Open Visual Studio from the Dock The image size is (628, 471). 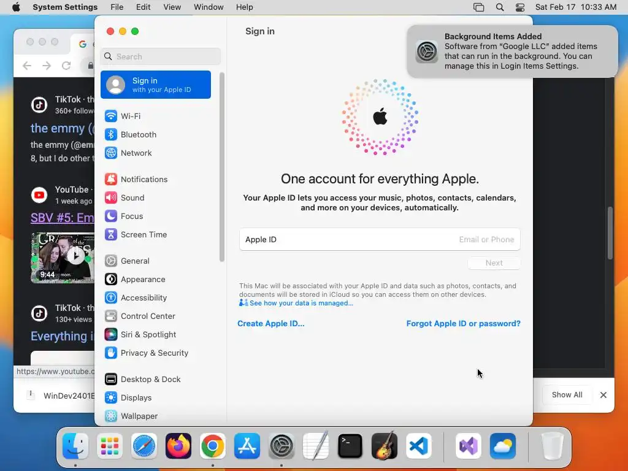(x=468, y=446)
